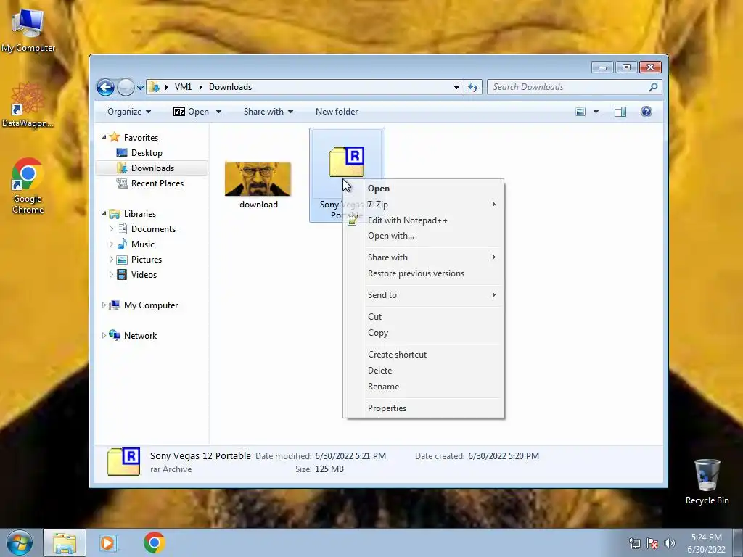743x557 pixels.
Task: Toggle the preview pane button
Action: [x=620, y=112]
